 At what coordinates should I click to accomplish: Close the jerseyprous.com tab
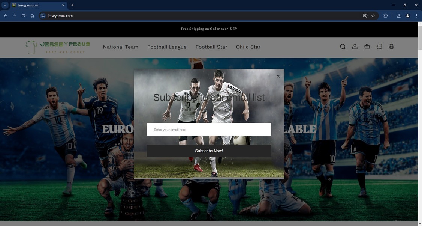63,5
